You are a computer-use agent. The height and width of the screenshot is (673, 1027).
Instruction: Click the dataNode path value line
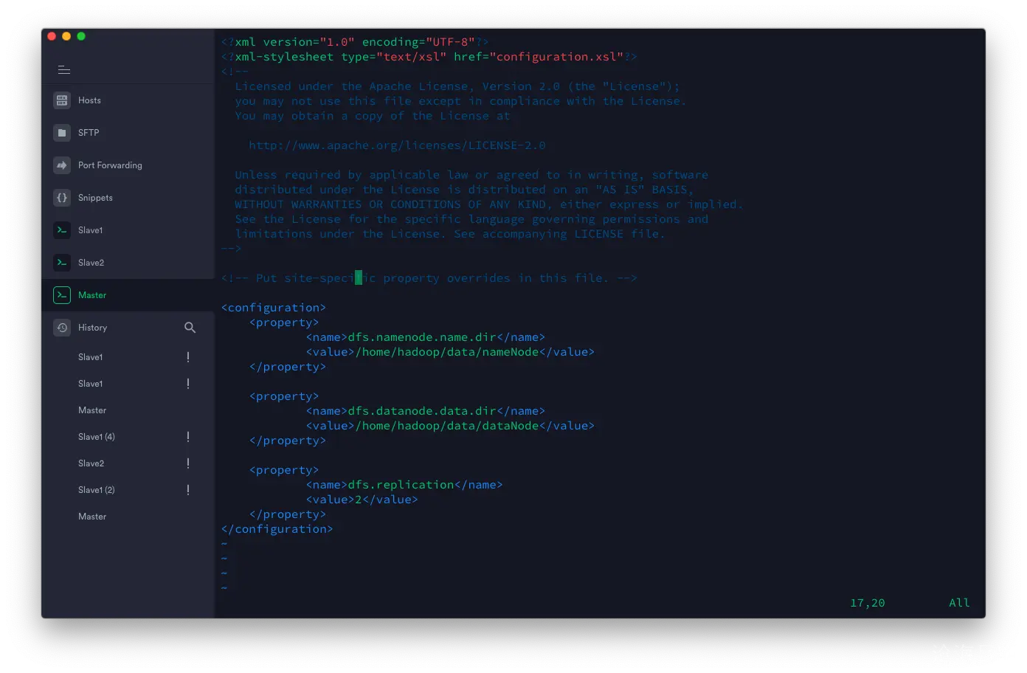coord(450,426)
